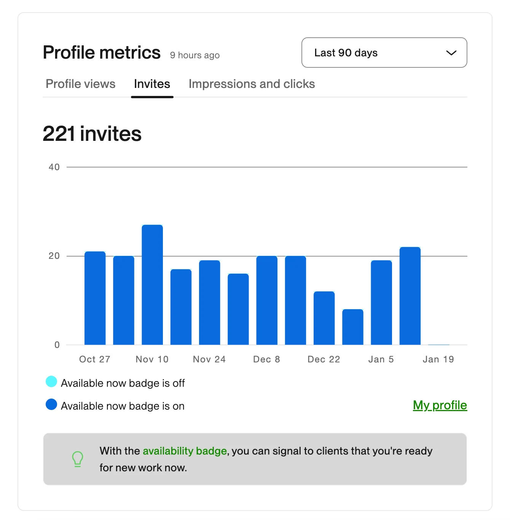
Task: Click the shortest blue bar before Jan 5
Action: (352, 327)
